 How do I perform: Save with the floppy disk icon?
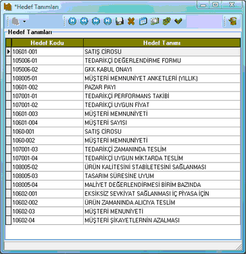(x=119, y=21)
